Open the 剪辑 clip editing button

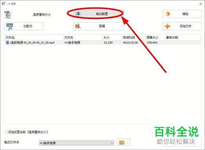pos(98,26)
